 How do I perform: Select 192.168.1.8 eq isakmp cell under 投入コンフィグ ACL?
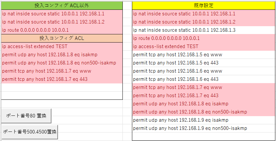[62, 55]
